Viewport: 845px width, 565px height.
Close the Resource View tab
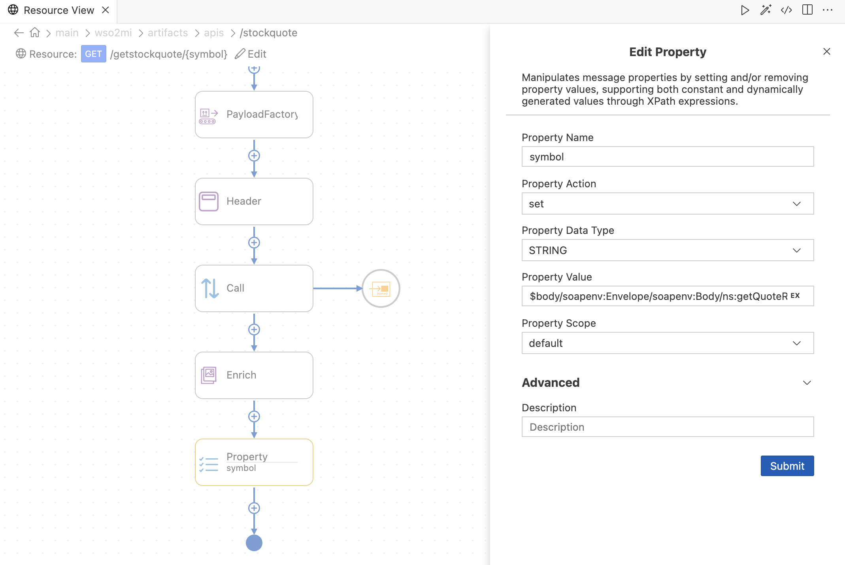pyautogui.click(x=106, y=10)
